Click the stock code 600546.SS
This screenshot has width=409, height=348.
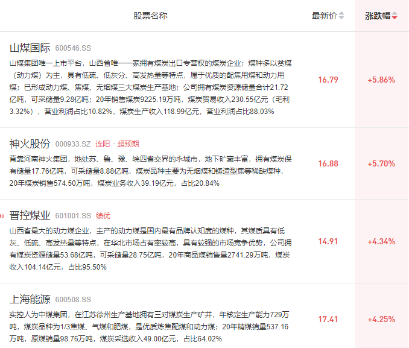[x=73, y=48]
